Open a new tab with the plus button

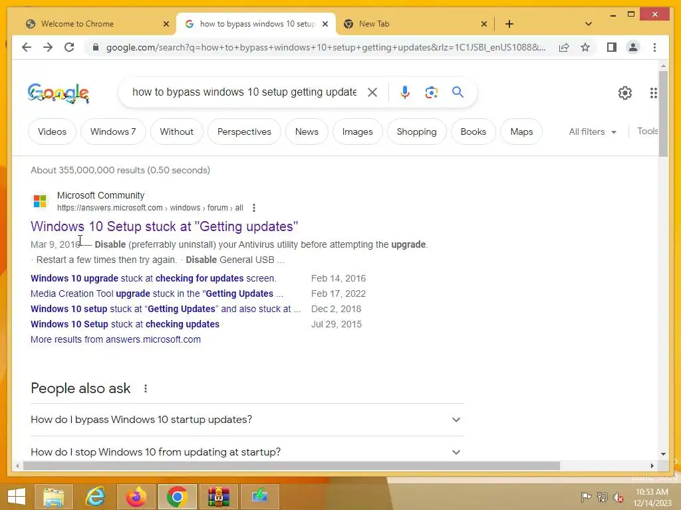click(509, 24)
